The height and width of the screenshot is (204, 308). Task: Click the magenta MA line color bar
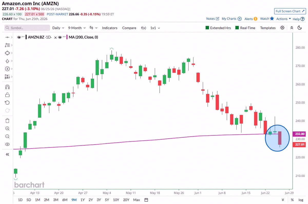67,37
